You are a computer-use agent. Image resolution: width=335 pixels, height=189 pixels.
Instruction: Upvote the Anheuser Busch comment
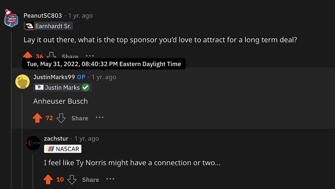click(x=37, y=118)
